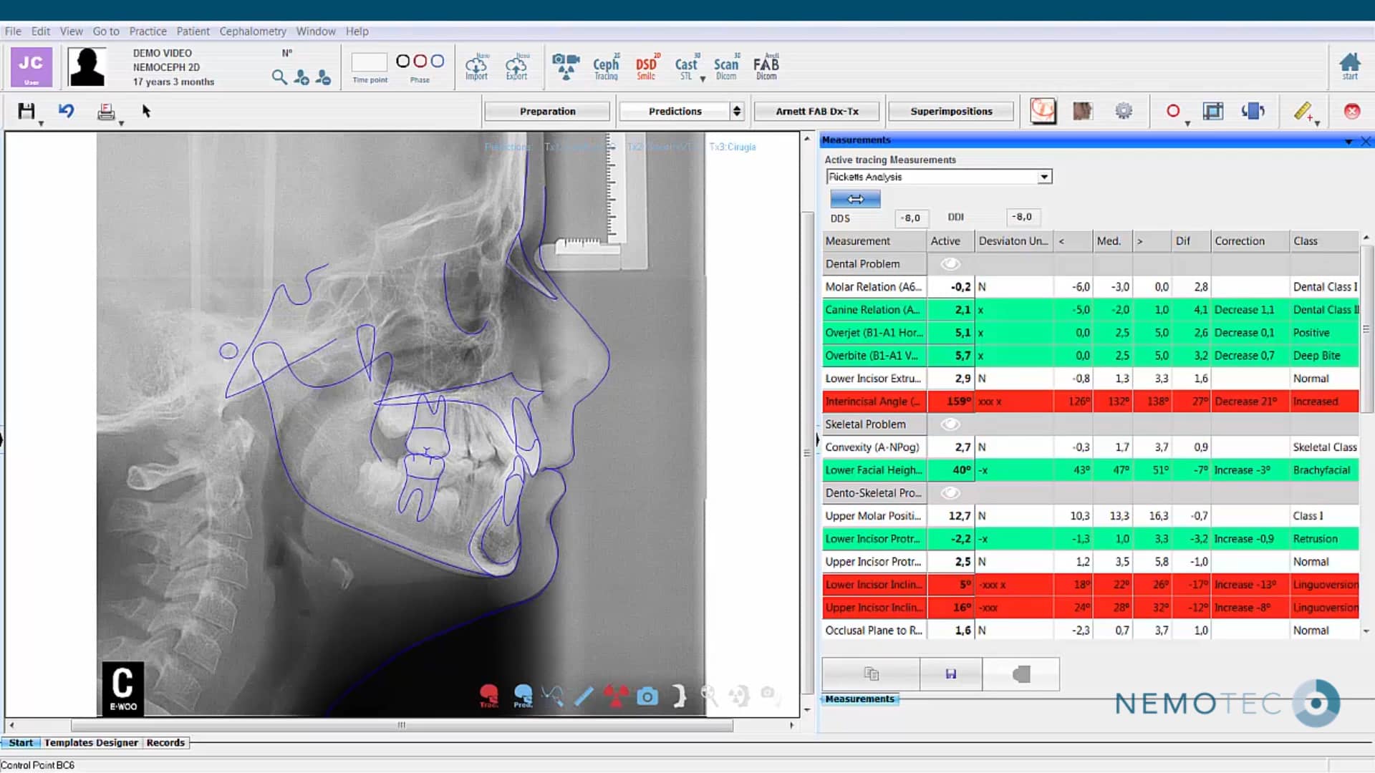1375x773 pixels.
Task: Open the settings gear in the toolbar
Action: [x=1124, y=111]
